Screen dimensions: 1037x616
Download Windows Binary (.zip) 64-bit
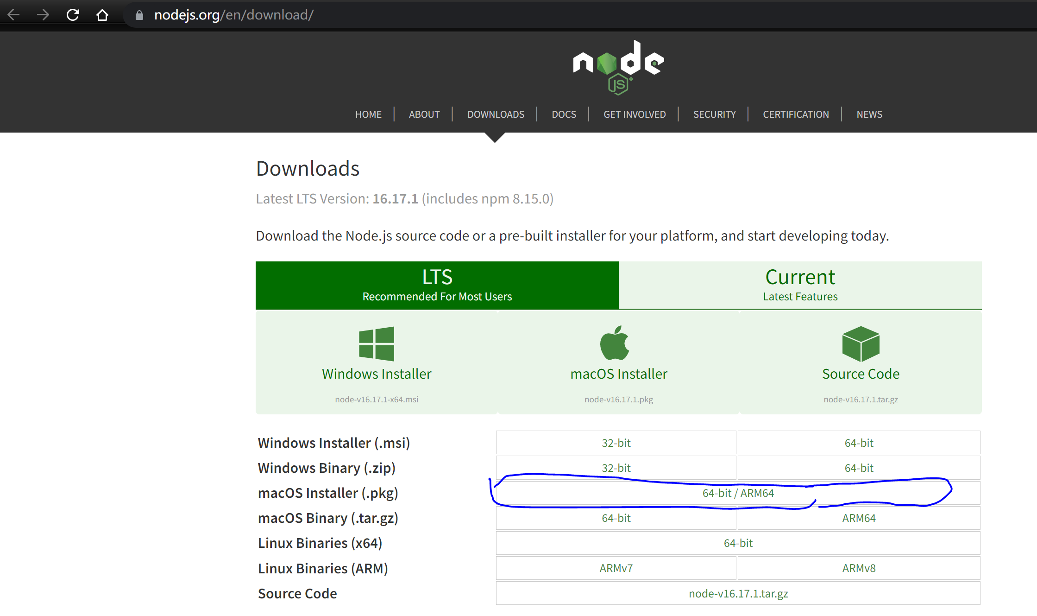click(859, 468)
